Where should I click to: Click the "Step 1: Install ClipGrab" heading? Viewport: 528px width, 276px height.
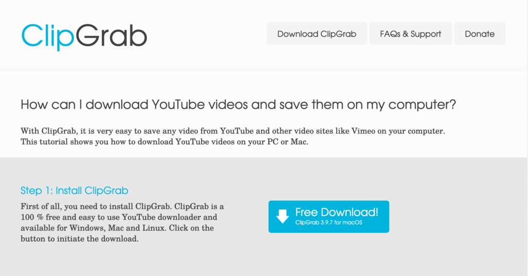coord(74,191)
